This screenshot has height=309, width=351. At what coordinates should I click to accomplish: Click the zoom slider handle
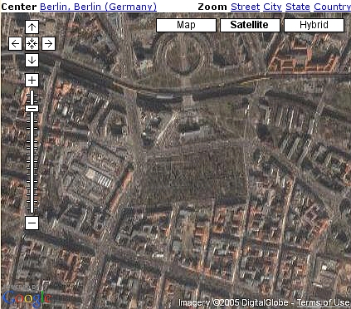(x=32, y=108)
